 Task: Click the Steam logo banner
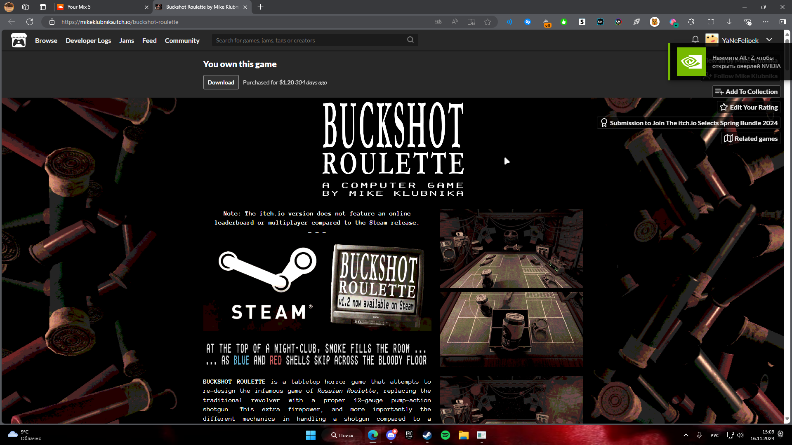267,284
